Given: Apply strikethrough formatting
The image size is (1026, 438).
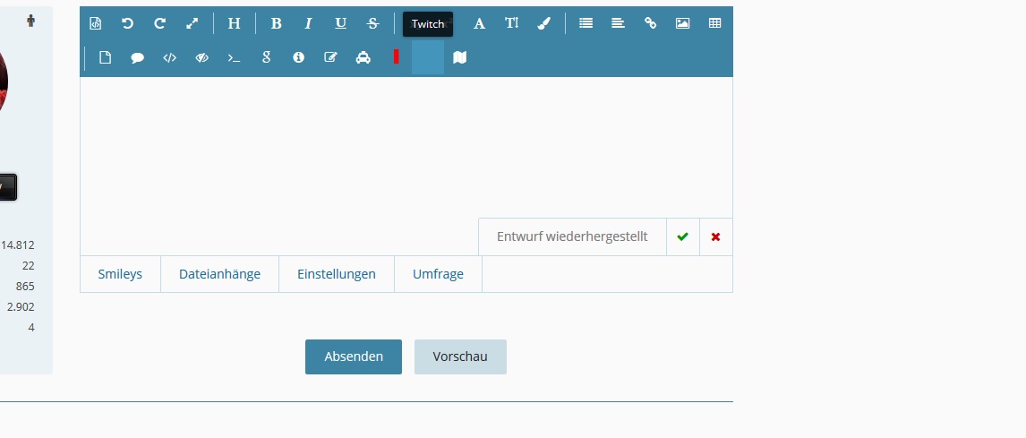Looking at the screenshot, I should (372, 24).
